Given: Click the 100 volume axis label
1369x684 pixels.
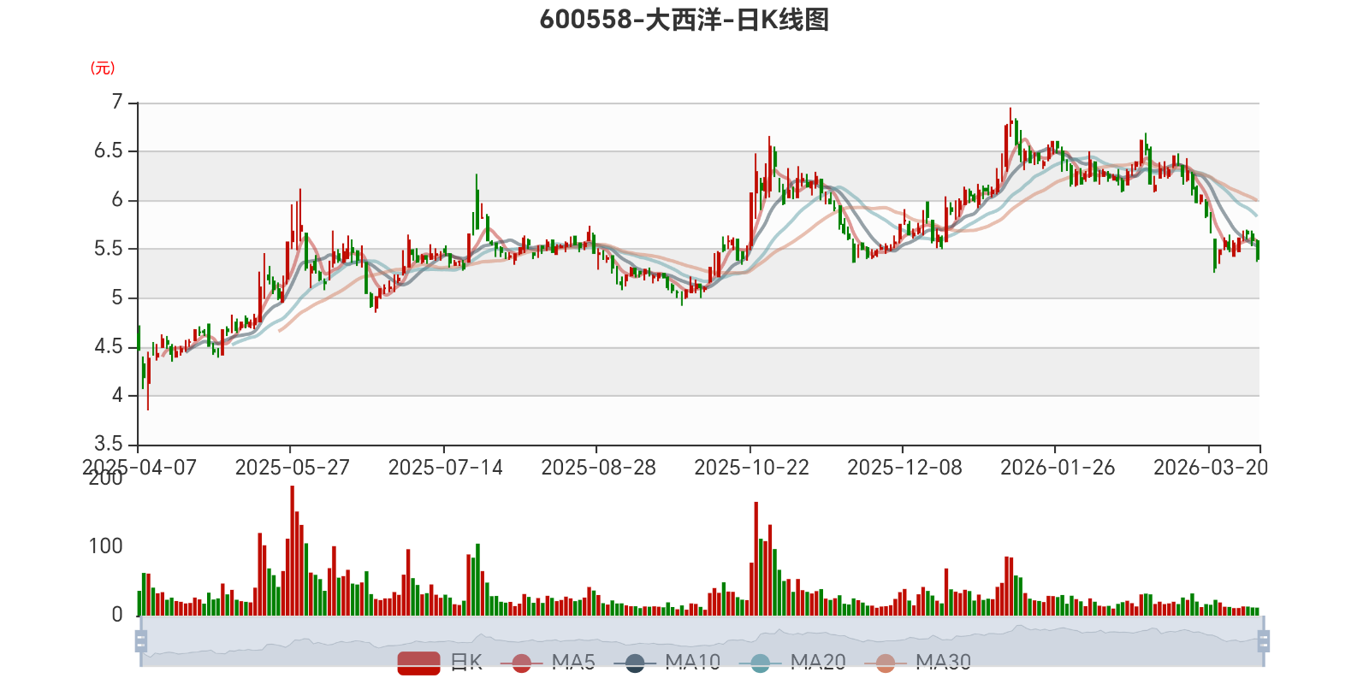Looking at the screenshot, I should pyautogui.click(x=106, y=546).
